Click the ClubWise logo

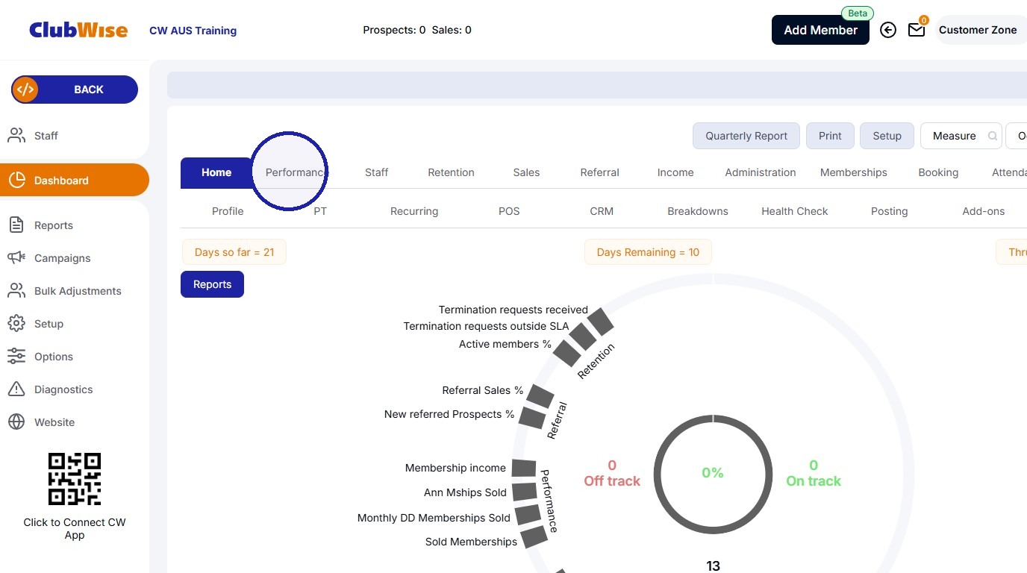coord(78,30)
